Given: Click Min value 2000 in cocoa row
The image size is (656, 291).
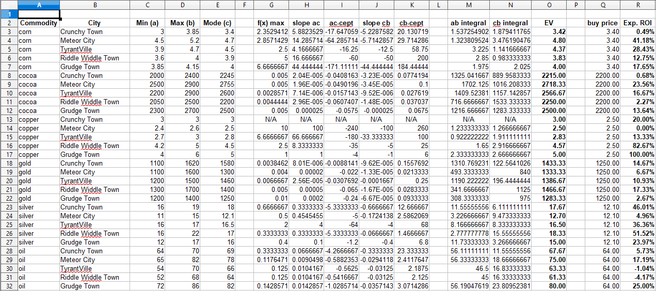Looking at the screenshot, I should 147,75.
